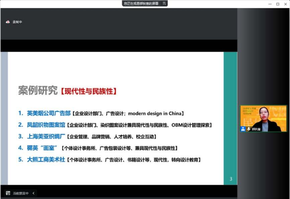Click list item '大熊工商美术社'
Viewport: 290px width, 199px height.
click(x=46, y=159)
